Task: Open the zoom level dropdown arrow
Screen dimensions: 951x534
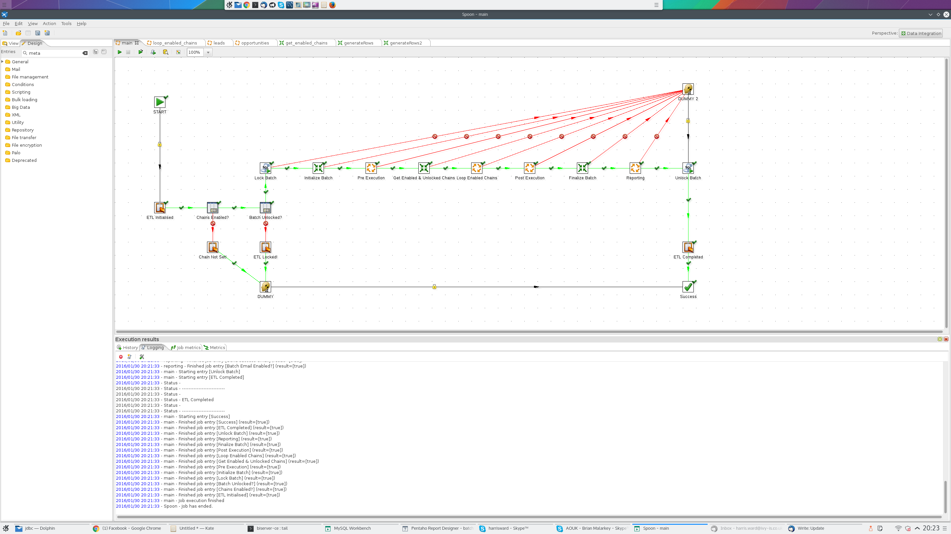Action: 208,52
